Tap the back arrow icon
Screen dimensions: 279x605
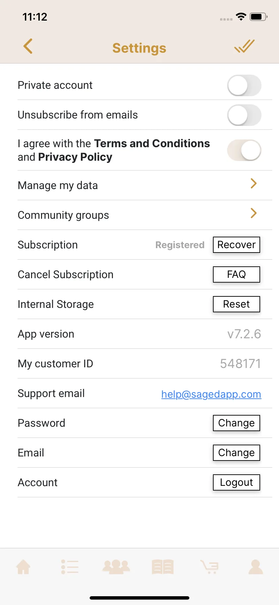point(28,46)
